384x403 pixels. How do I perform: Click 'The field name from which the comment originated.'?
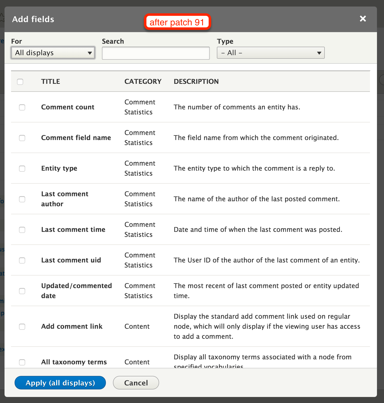(256, 138)
